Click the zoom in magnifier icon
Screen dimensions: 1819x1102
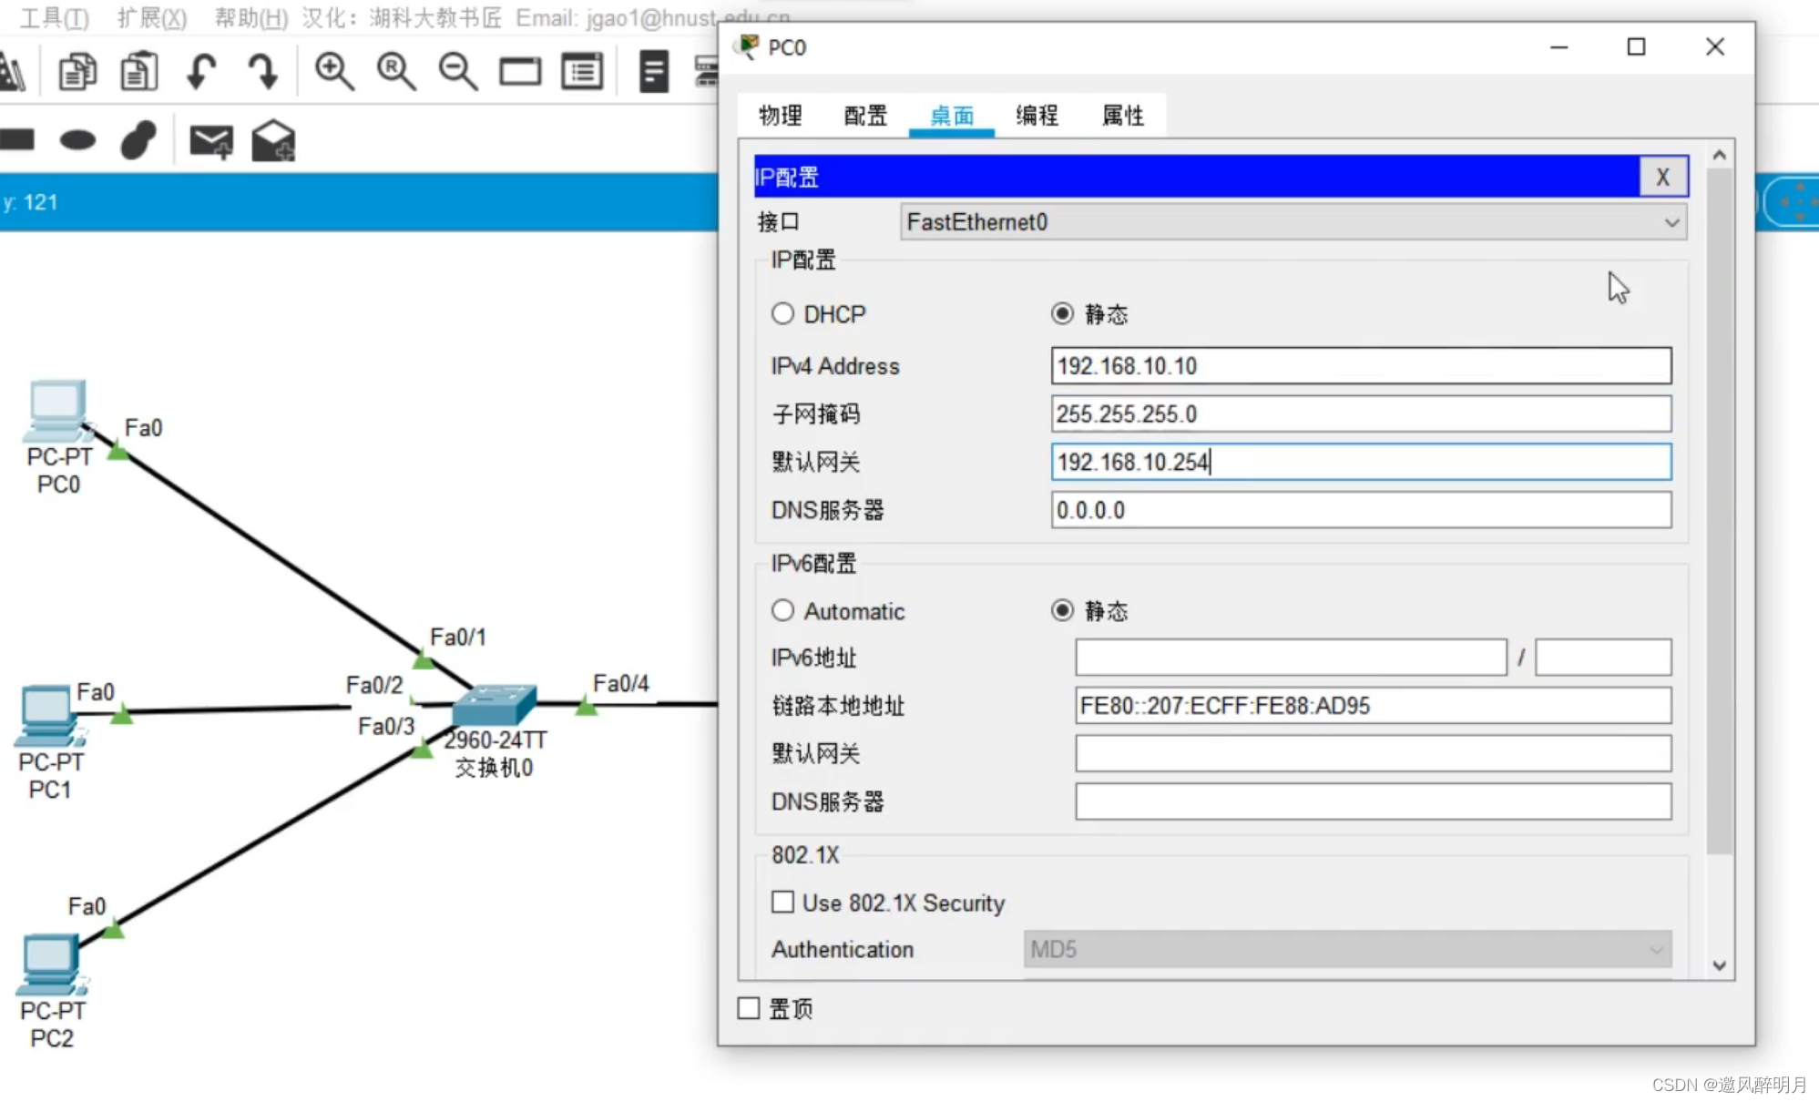coord(333,71)
